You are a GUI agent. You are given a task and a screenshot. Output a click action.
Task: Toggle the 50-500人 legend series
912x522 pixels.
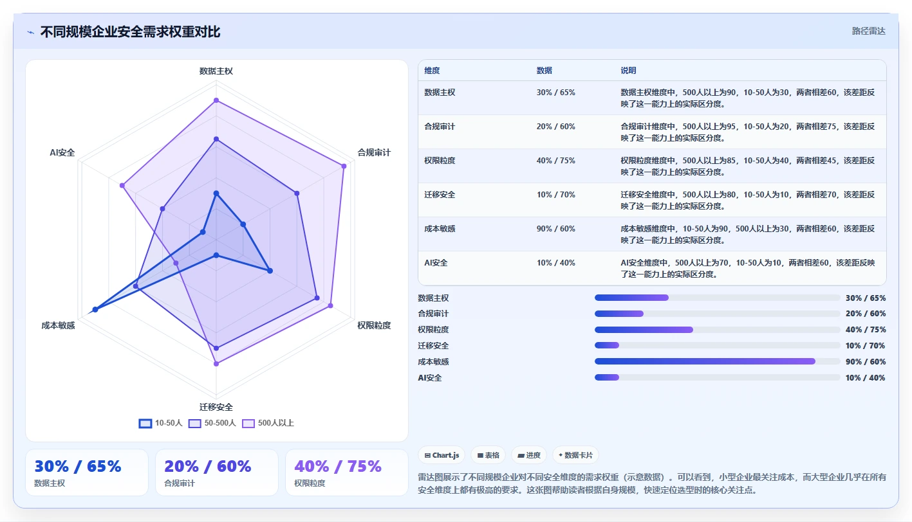[212, 423]
